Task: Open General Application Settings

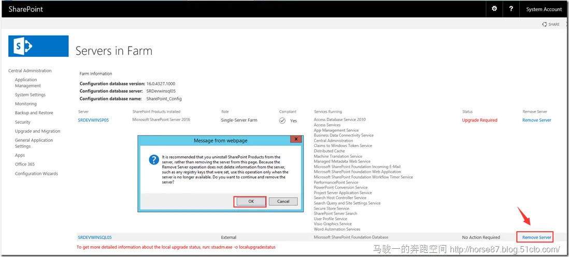Action: [x=34, y=143]
